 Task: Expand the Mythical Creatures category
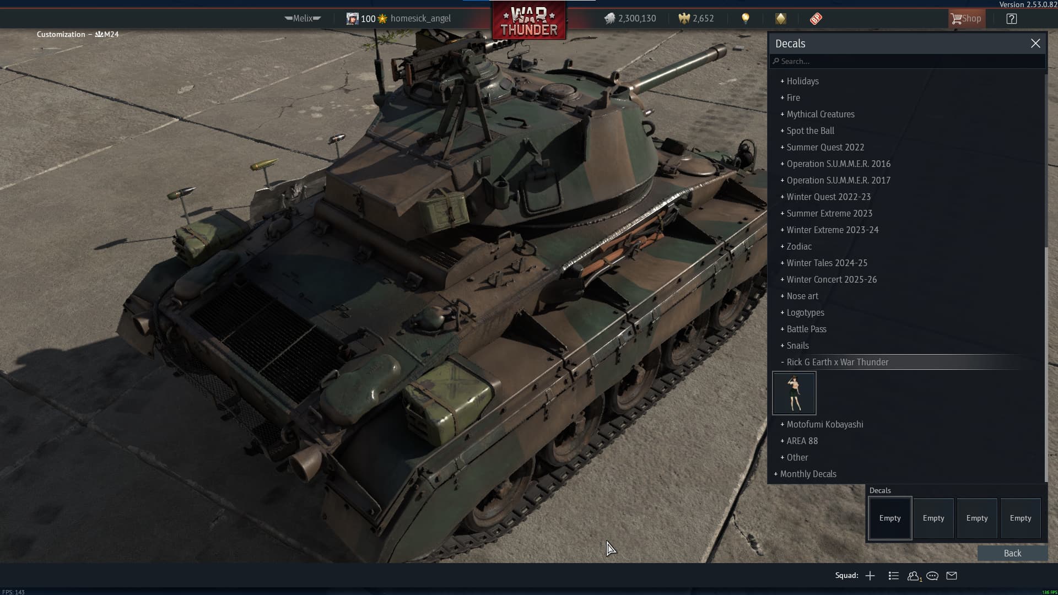tap(820, 114)
